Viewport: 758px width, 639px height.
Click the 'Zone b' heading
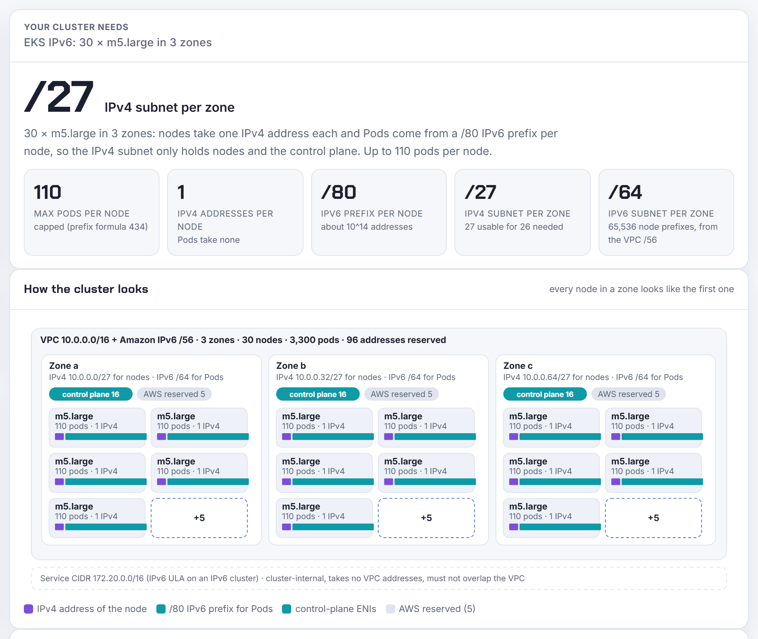[291, 366]
